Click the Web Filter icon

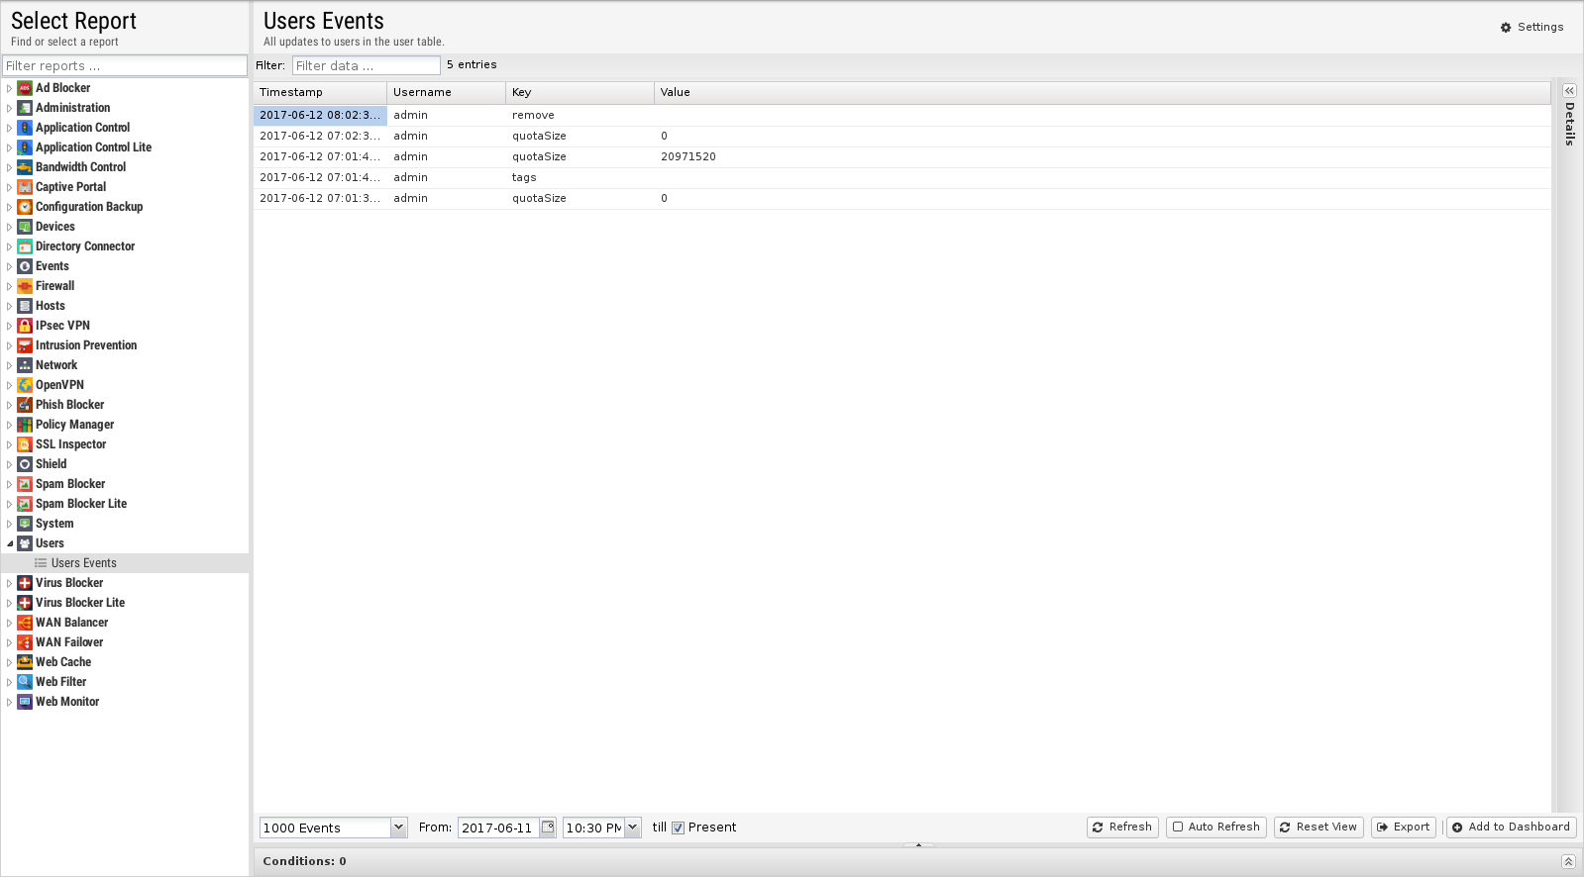click(x=25, y=682)
